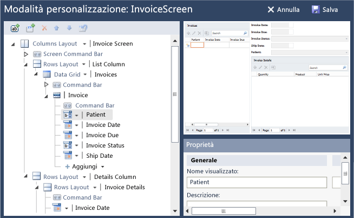Viewport: 354px width, 218px height.
Task: Open the Patient control type dropdown
Action: click(76, 116)
